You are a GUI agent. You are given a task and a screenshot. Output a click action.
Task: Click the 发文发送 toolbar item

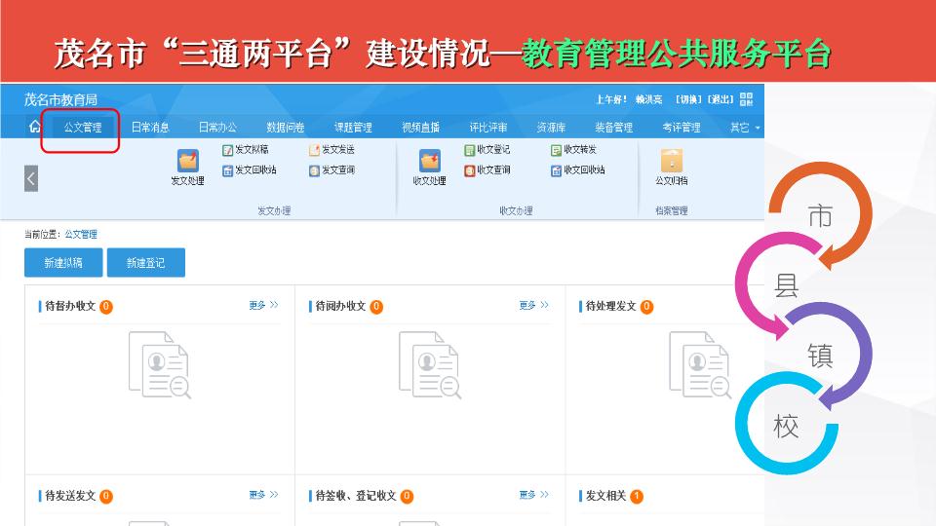[331, 150]
